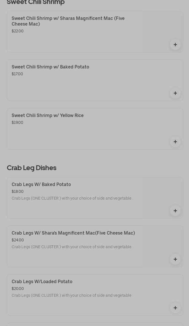
Task: Tap plus icon for Shrimp w/ Baked Potato
Action: tap(175, 93)
